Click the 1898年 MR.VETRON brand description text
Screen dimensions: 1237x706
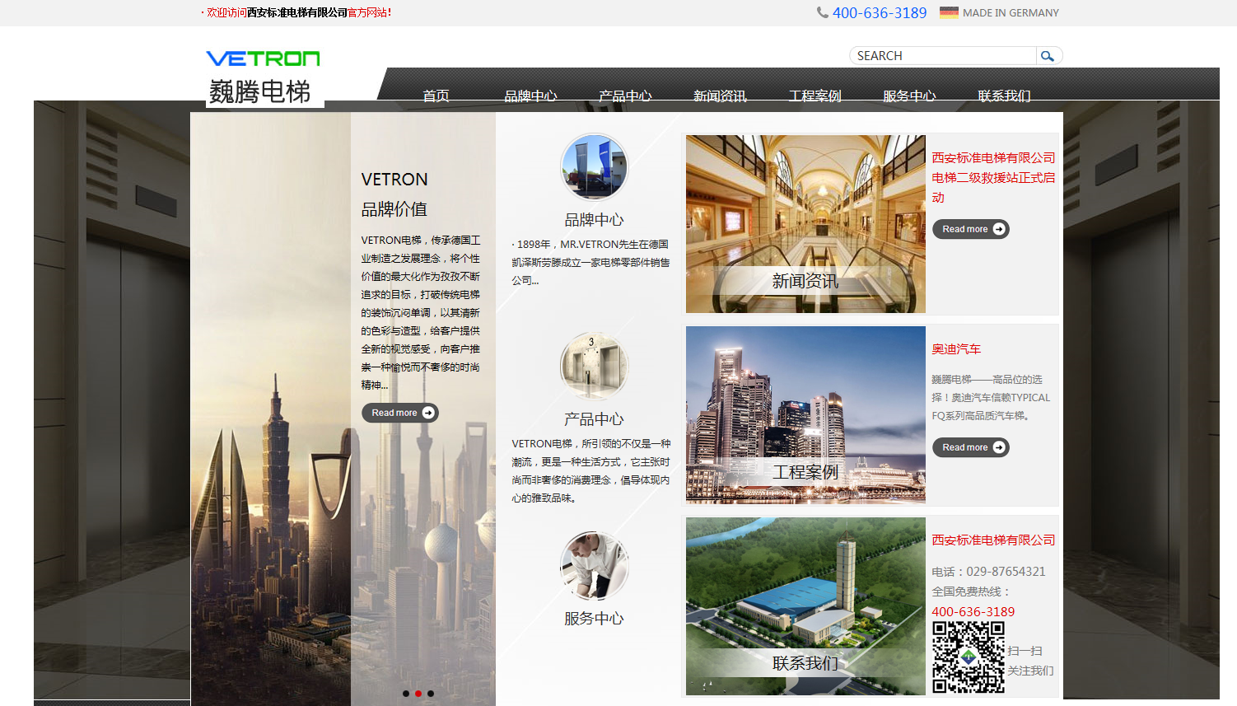click(x=590, y=262)
